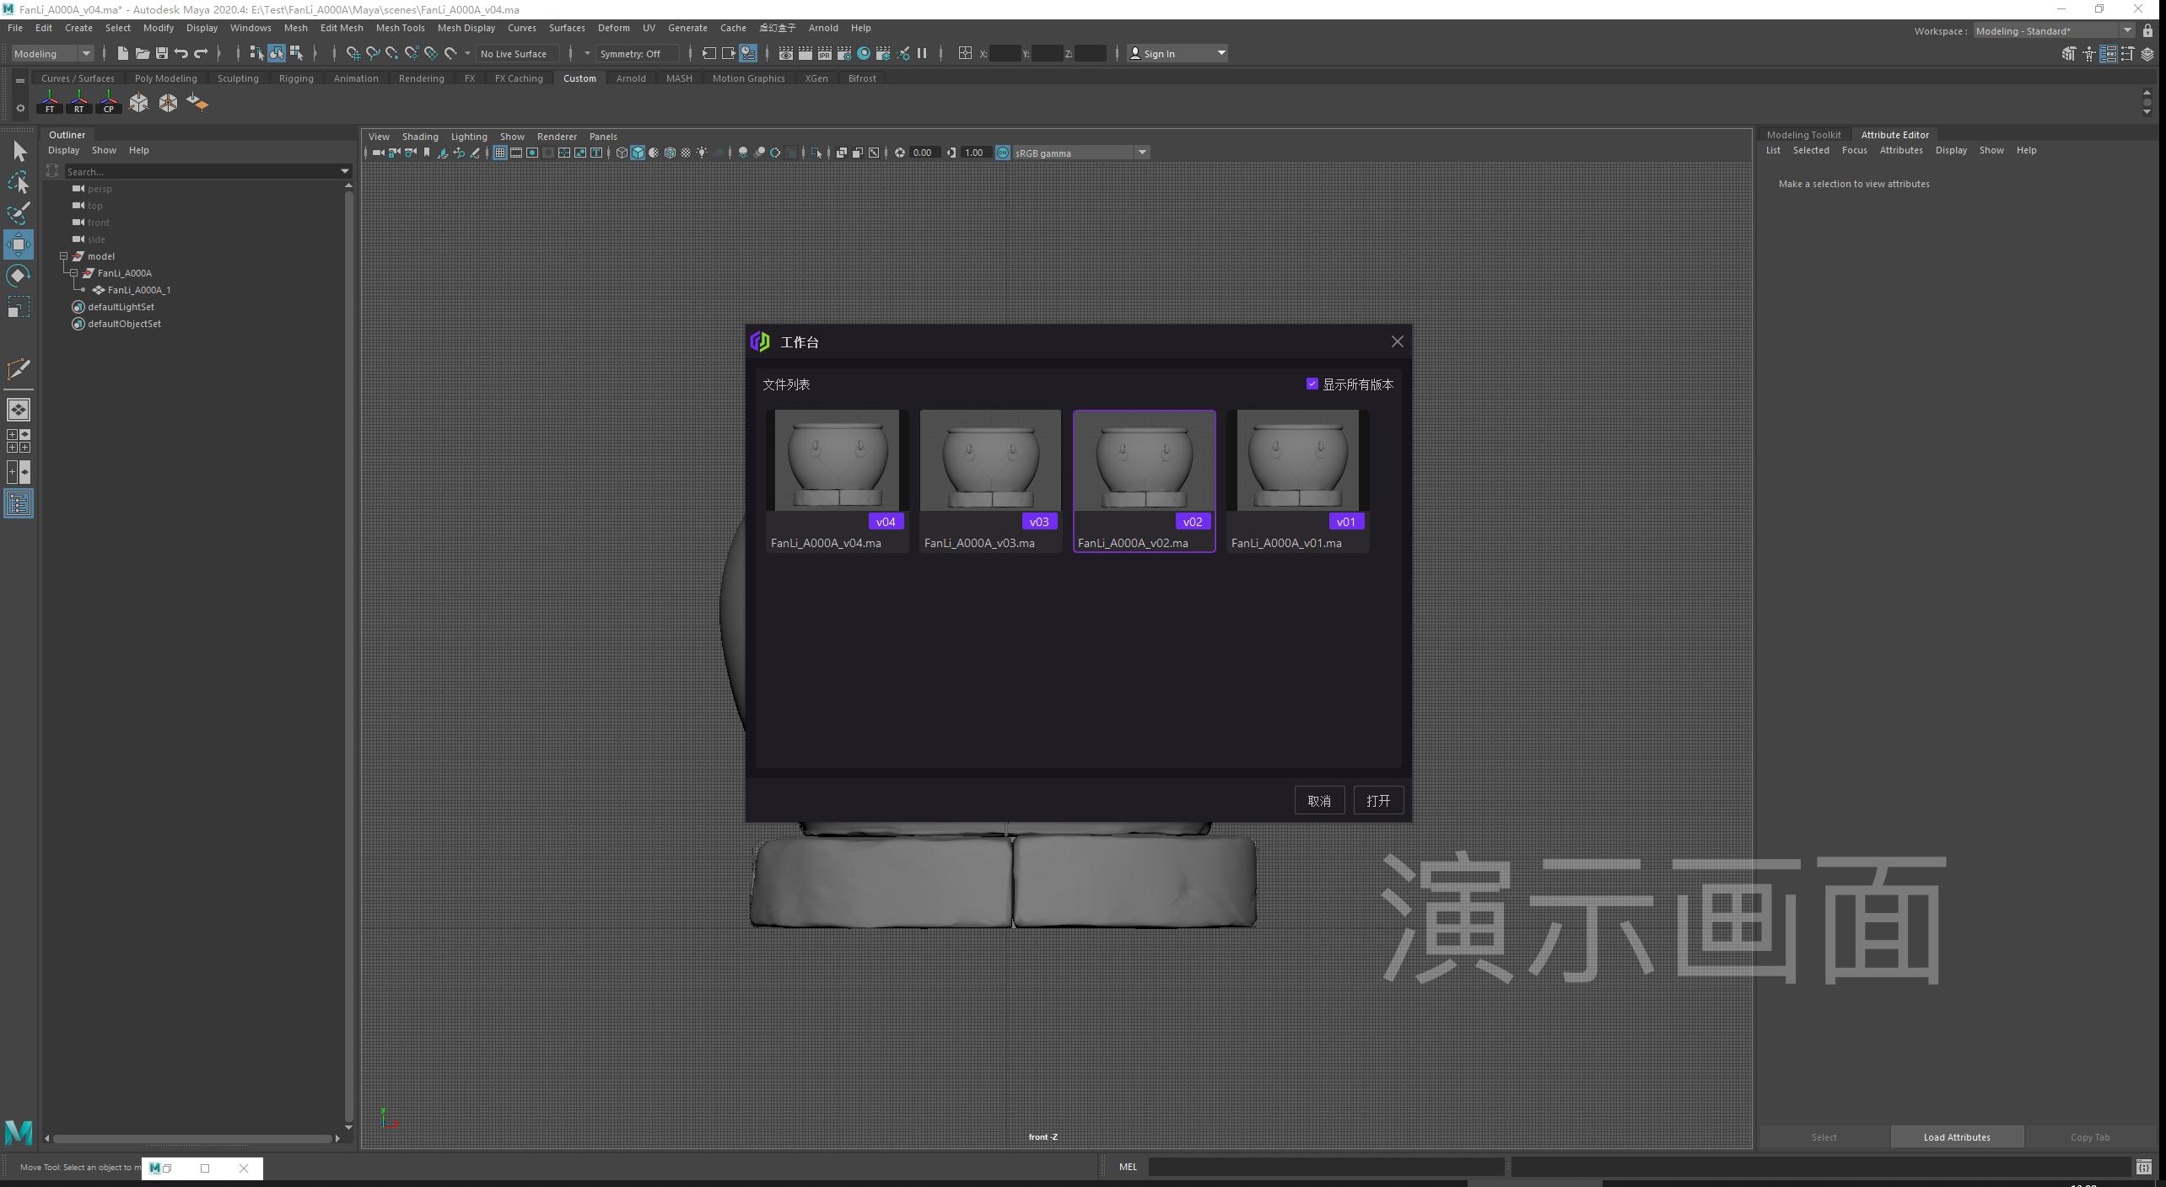Click the CP custom shelf icon
This screenshot has width=2166, height=1187.
[x=109, y=103]
